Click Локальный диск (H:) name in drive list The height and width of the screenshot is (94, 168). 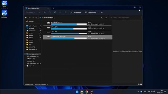tap(58, 36)
